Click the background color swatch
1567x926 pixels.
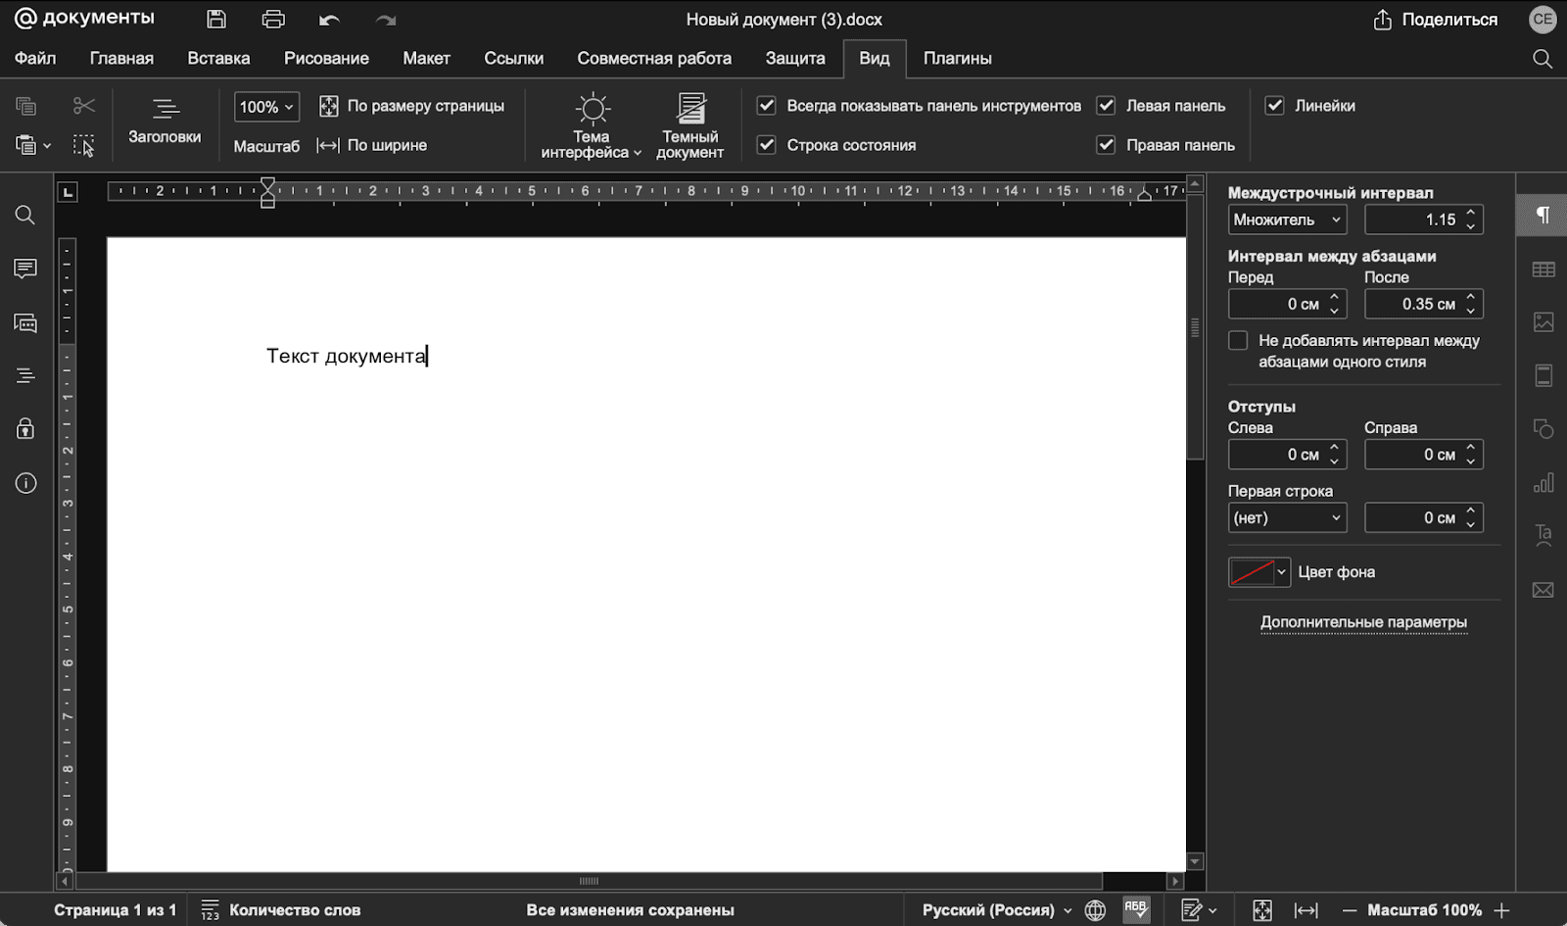pyautogui.click(x=1252, y=572)
